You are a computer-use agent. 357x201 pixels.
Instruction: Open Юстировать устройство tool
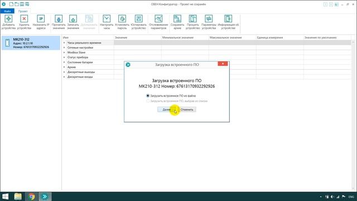[x=138, y=22]
